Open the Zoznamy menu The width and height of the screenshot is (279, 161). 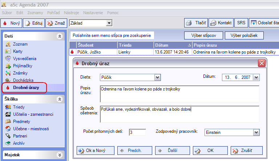click(35, 13)
